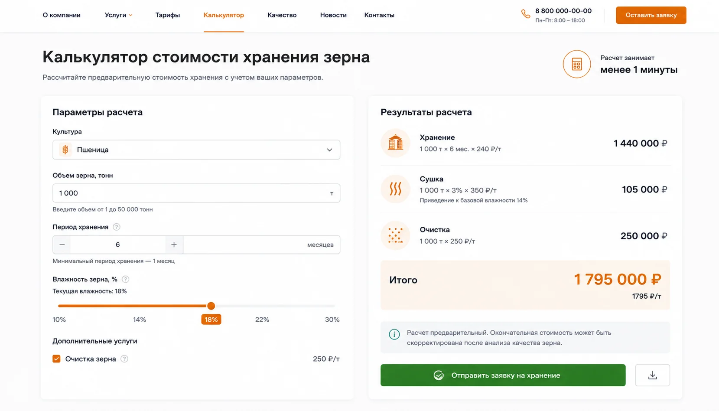Click the storage period value field showing 6
This screenshot has height=411, width=719.
pos(118,245)
